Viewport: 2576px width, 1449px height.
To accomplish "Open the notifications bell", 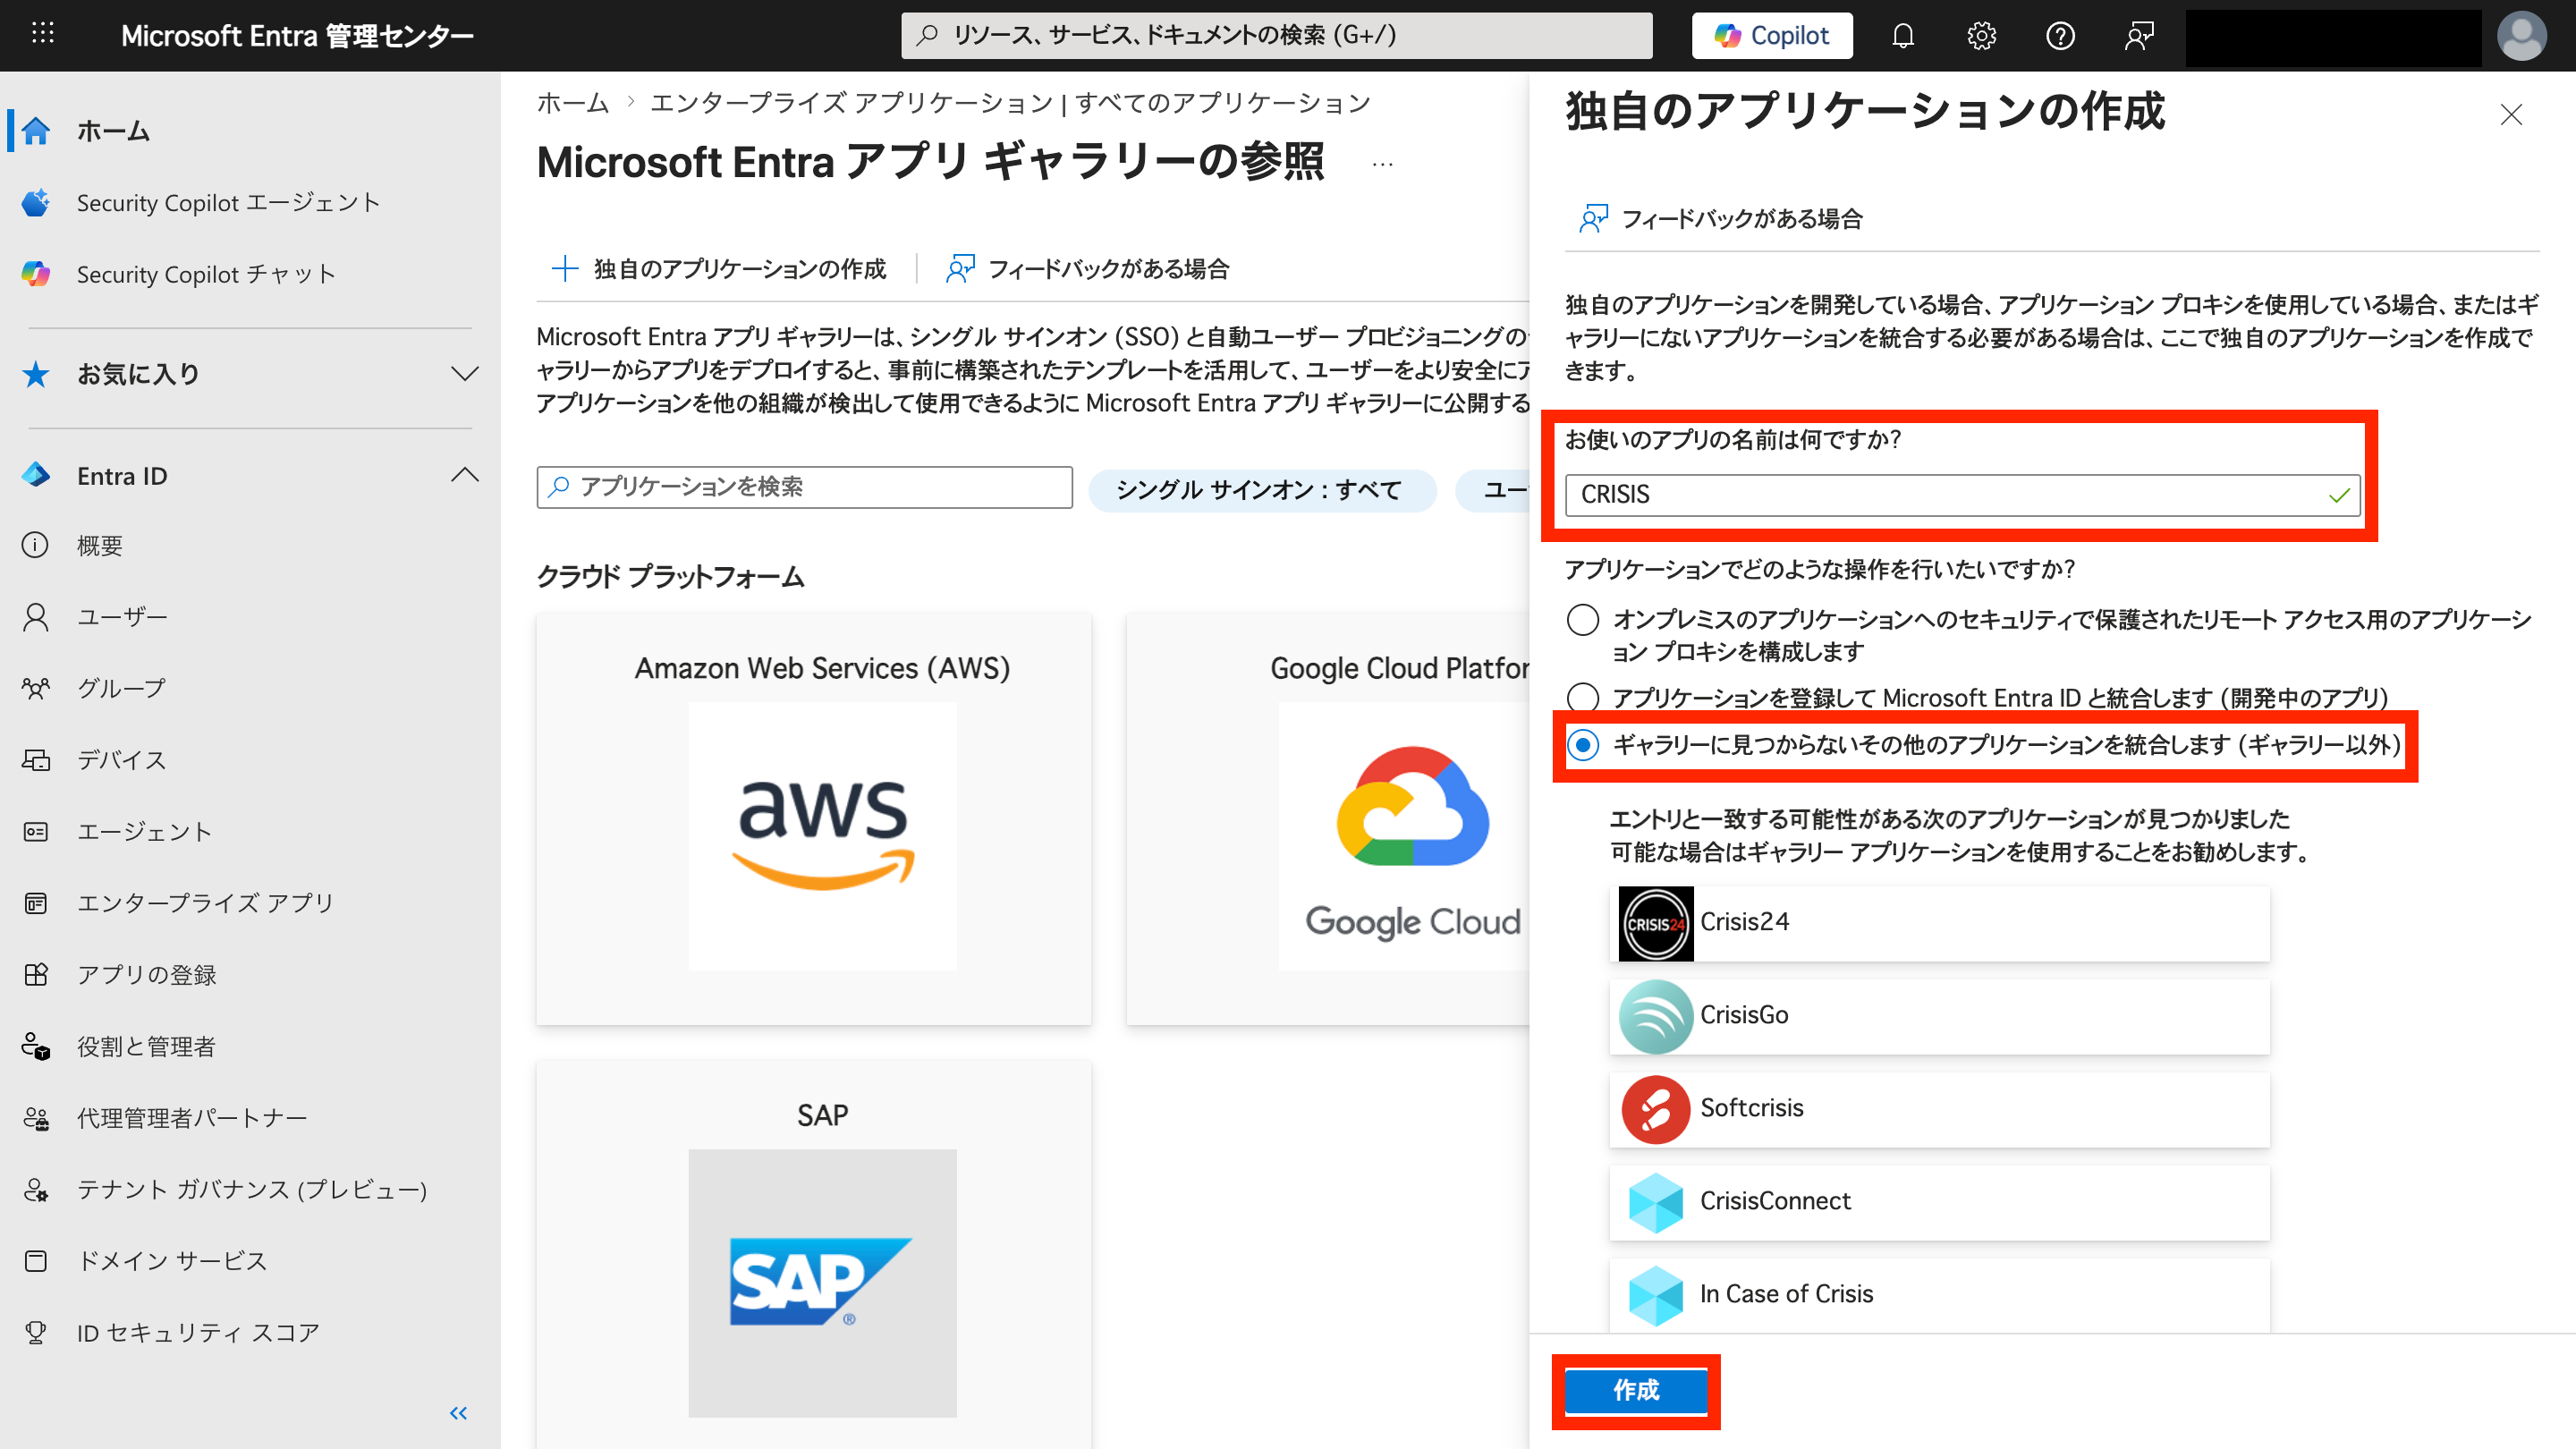I will tap(1903, 36).
